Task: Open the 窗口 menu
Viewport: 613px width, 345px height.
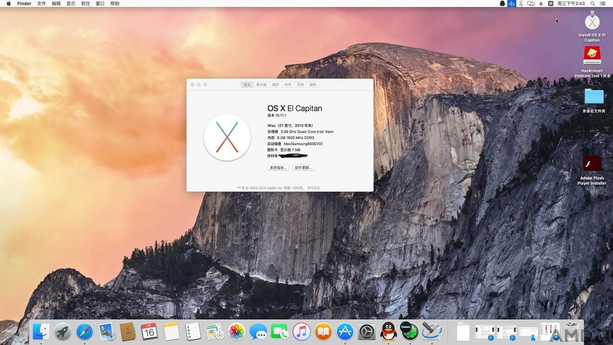Action: click(100, 3)
